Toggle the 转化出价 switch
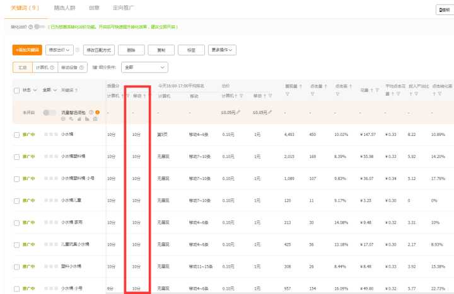The width and height of the screenshot is (454, 294). (40, 27)
